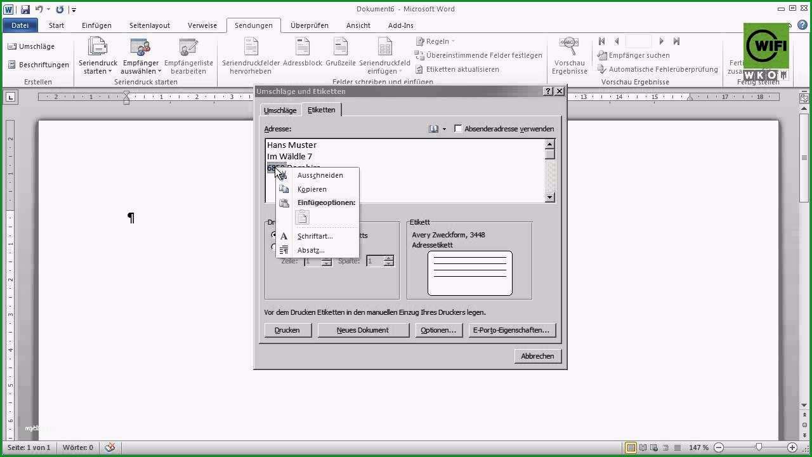Click the zoom out minus button
812x457 pixels.
tap(720, 447)
